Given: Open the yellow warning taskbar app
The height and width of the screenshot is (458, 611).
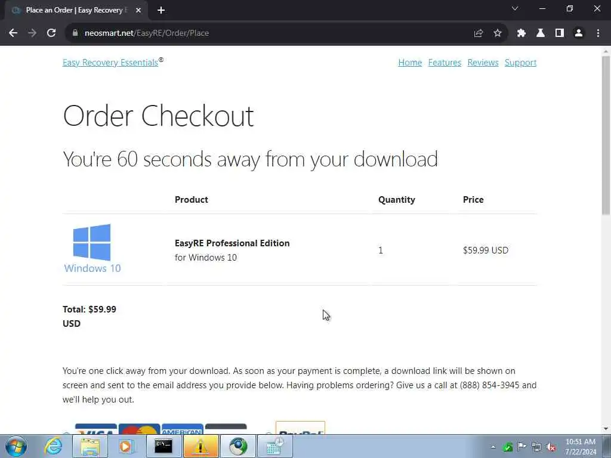Looking at the screenshot, I should click(200, 446).
